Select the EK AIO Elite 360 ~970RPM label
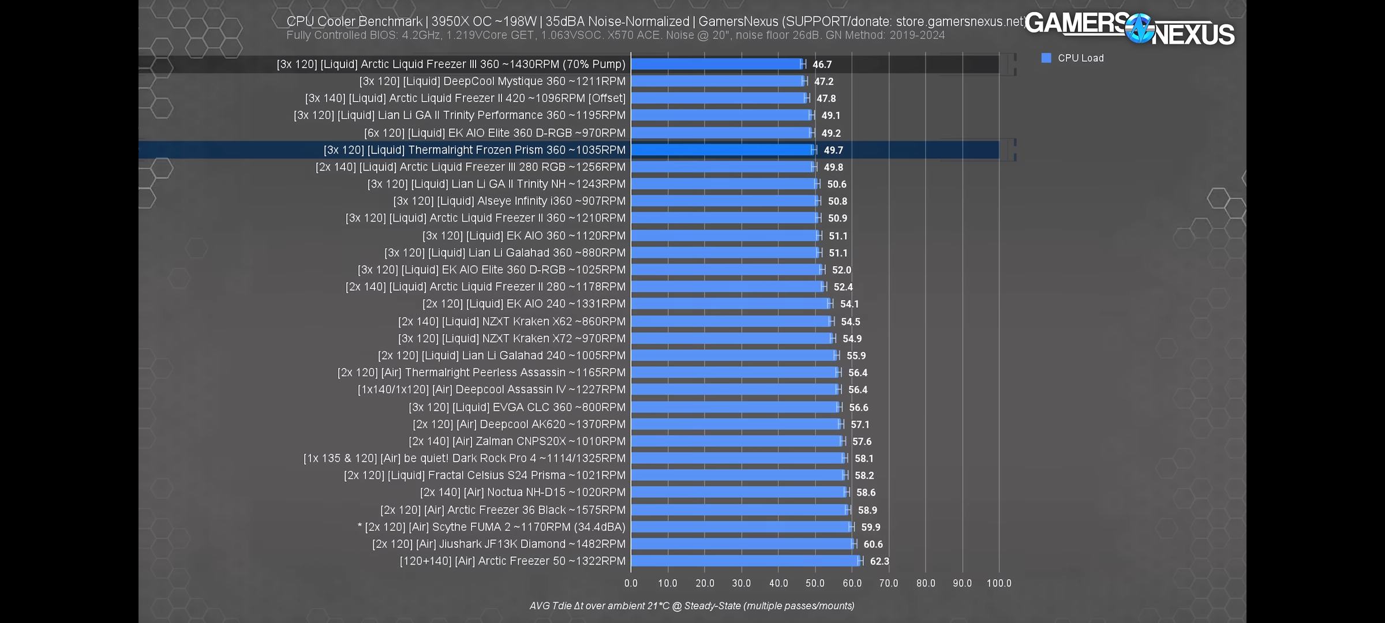Image resolution: width=1385 pixels, height=623 pixels. pyautogui.click(x=495, y=133)
